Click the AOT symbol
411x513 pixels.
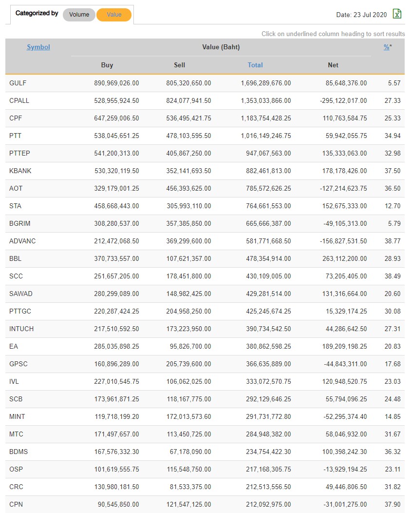click(16, 188)
